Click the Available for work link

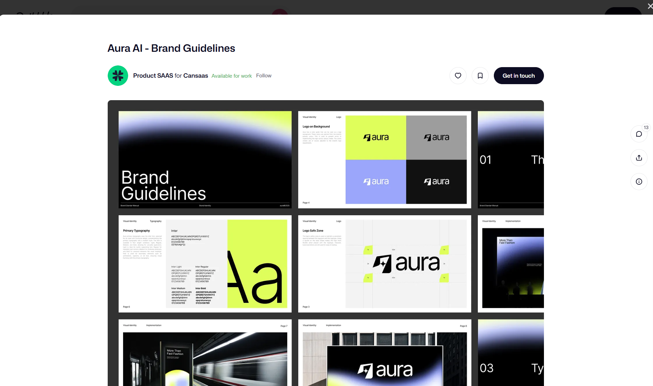pyautogui.click(x=231, y=76)
